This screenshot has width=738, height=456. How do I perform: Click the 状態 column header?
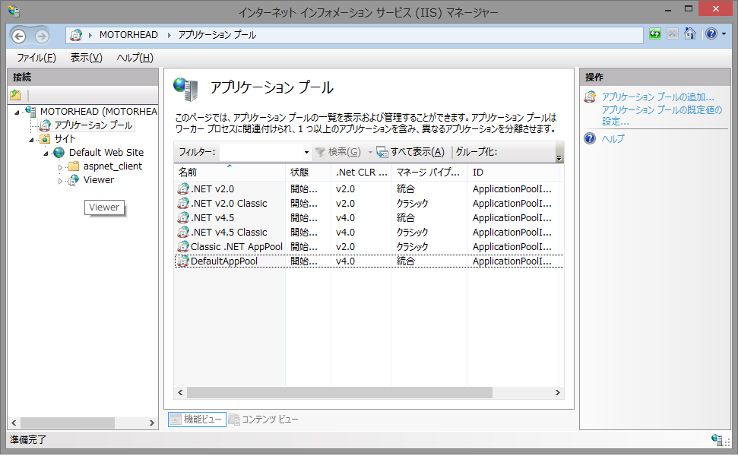pyautogui.click(x=308, y=173)
